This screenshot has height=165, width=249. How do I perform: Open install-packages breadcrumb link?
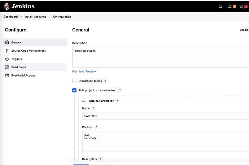pos(35,17)
